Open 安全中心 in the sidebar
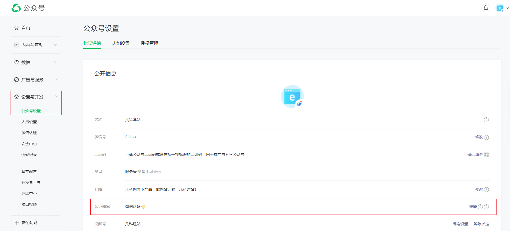 click(29, 144)
